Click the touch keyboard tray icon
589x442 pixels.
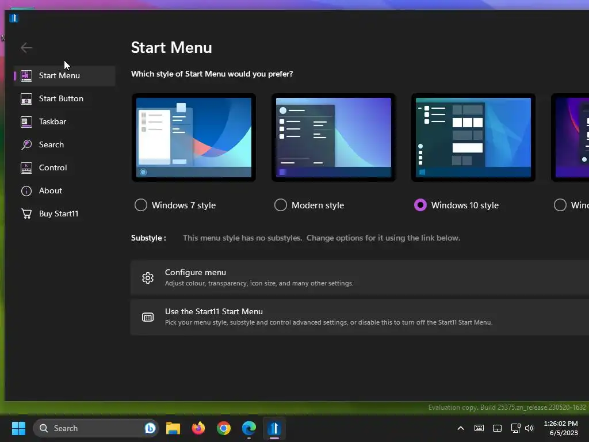[479, 428]
